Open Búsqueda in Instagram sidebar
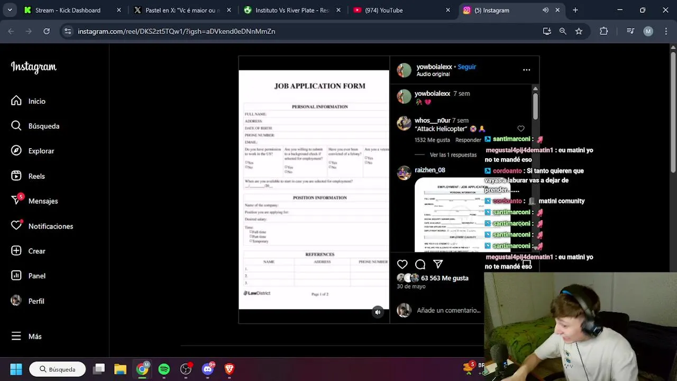Viewport: 677px width, 381px height. (x=35, y=126)
